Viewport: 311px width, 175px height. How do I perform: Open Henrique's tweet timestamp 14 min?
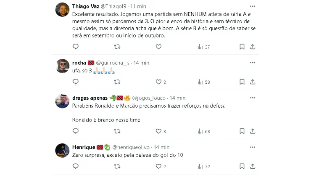[161, 147]
